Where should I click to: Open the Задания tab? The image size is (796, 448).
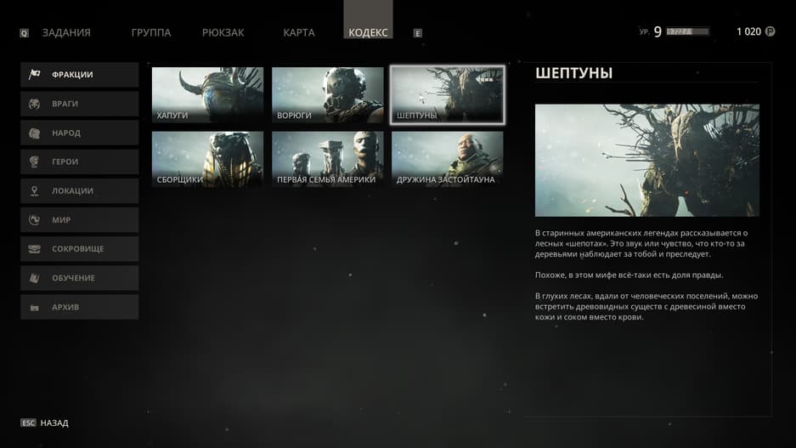coord(66,32)
